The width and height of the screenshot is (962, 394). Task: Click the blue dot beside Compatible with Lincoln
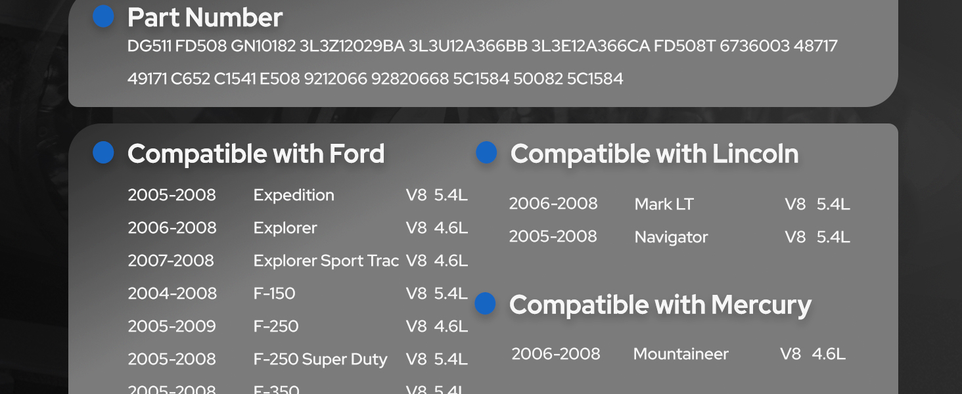click(486, 152)
